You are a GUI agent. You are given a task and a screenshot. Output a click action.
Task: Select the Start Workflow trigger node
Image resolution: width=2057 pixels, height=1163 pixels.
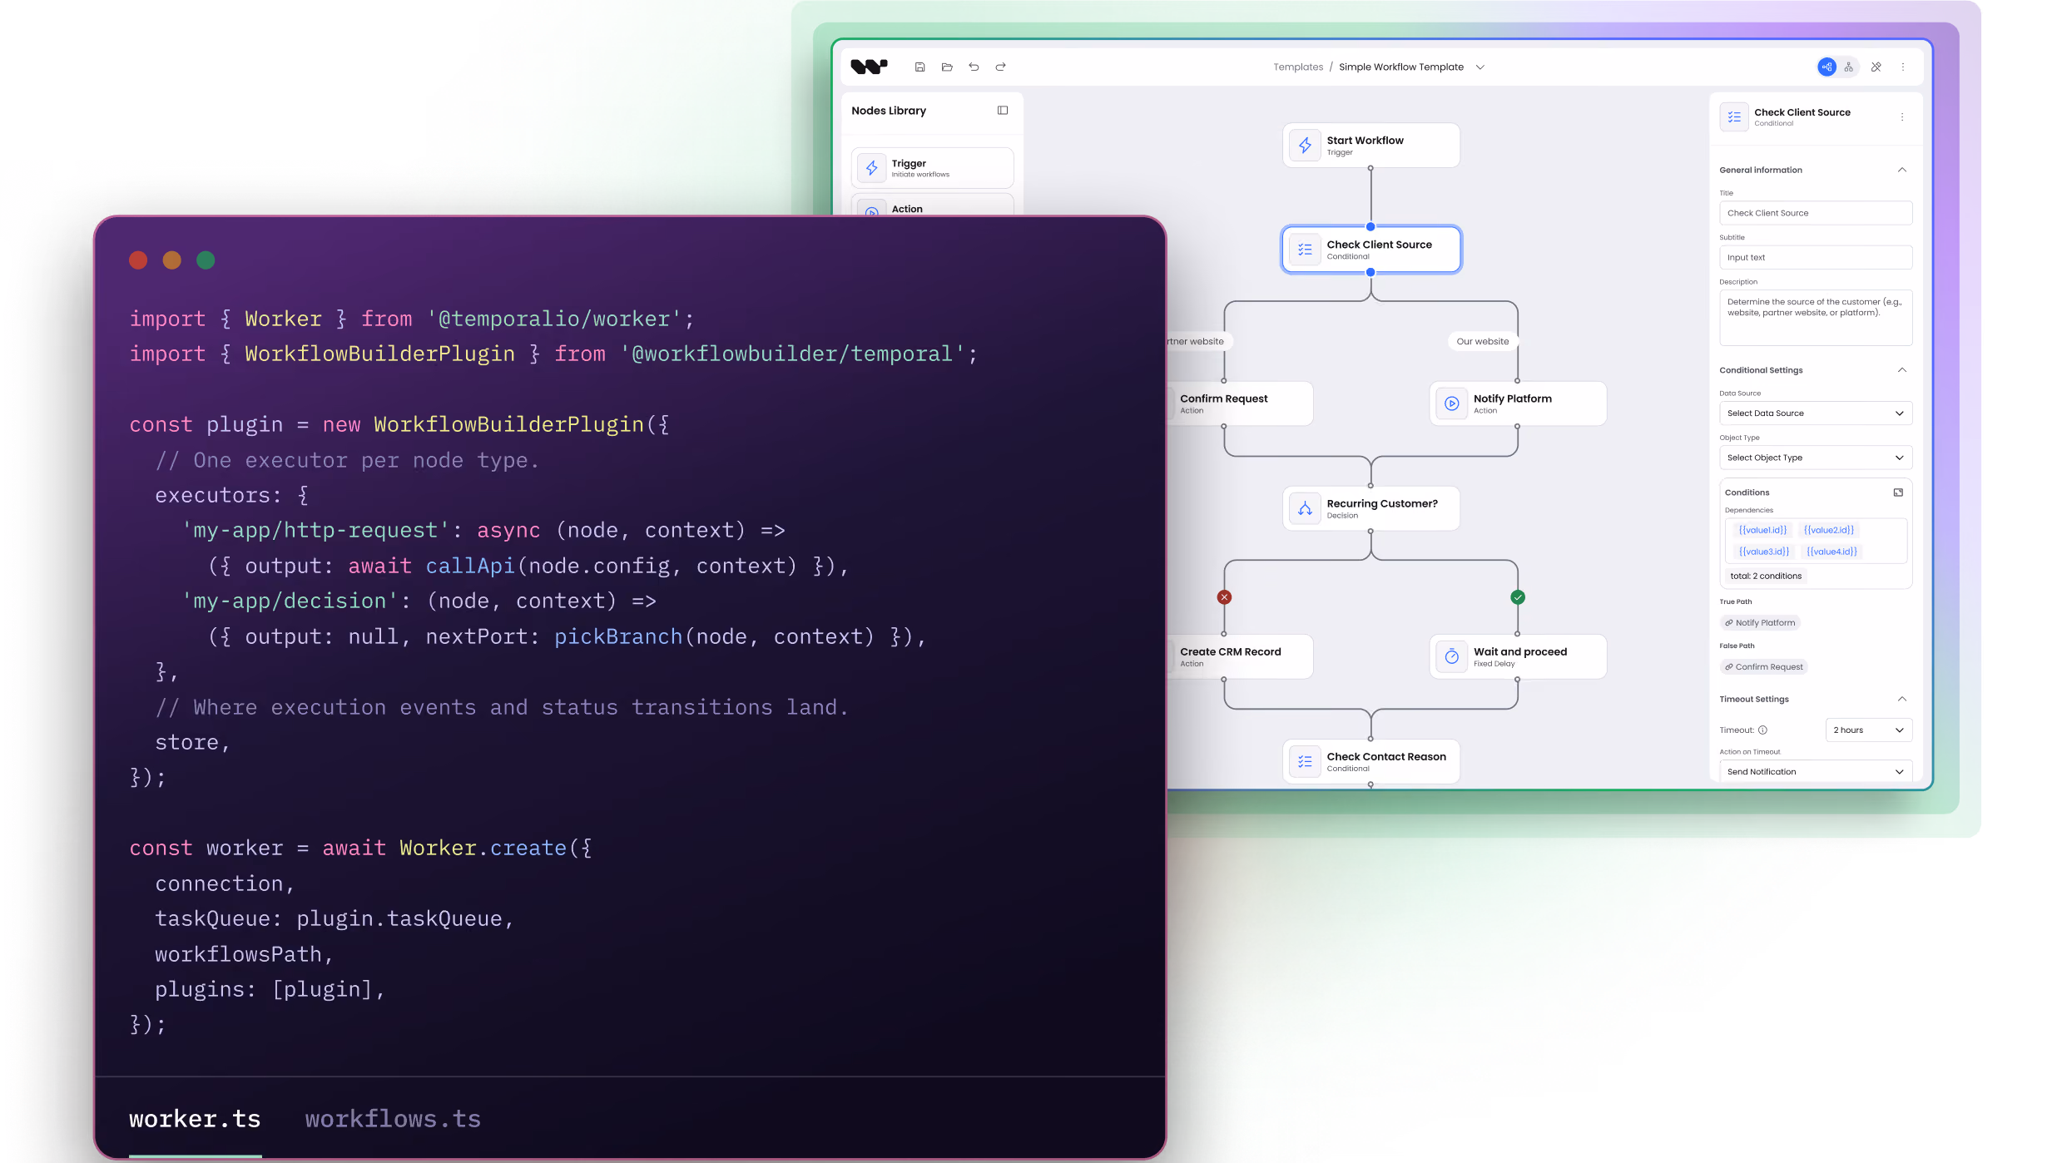click(x=1371, y=146)
